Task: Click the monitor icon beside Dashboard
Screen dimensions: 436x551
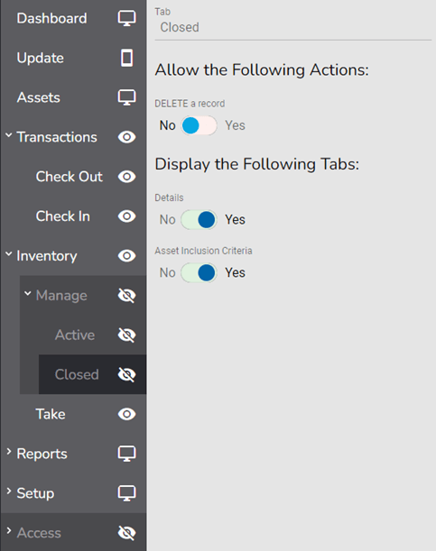Action: tap(126, 18)
